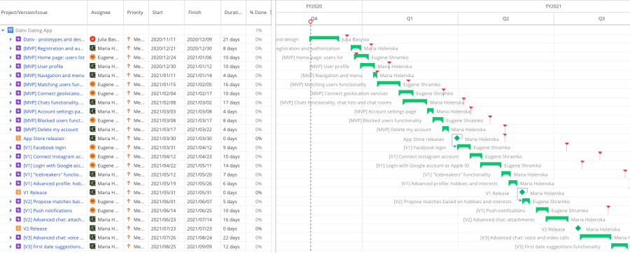Click the V1 Release milestone diamond
Viewport: 630px width, 253px height.
521,192
